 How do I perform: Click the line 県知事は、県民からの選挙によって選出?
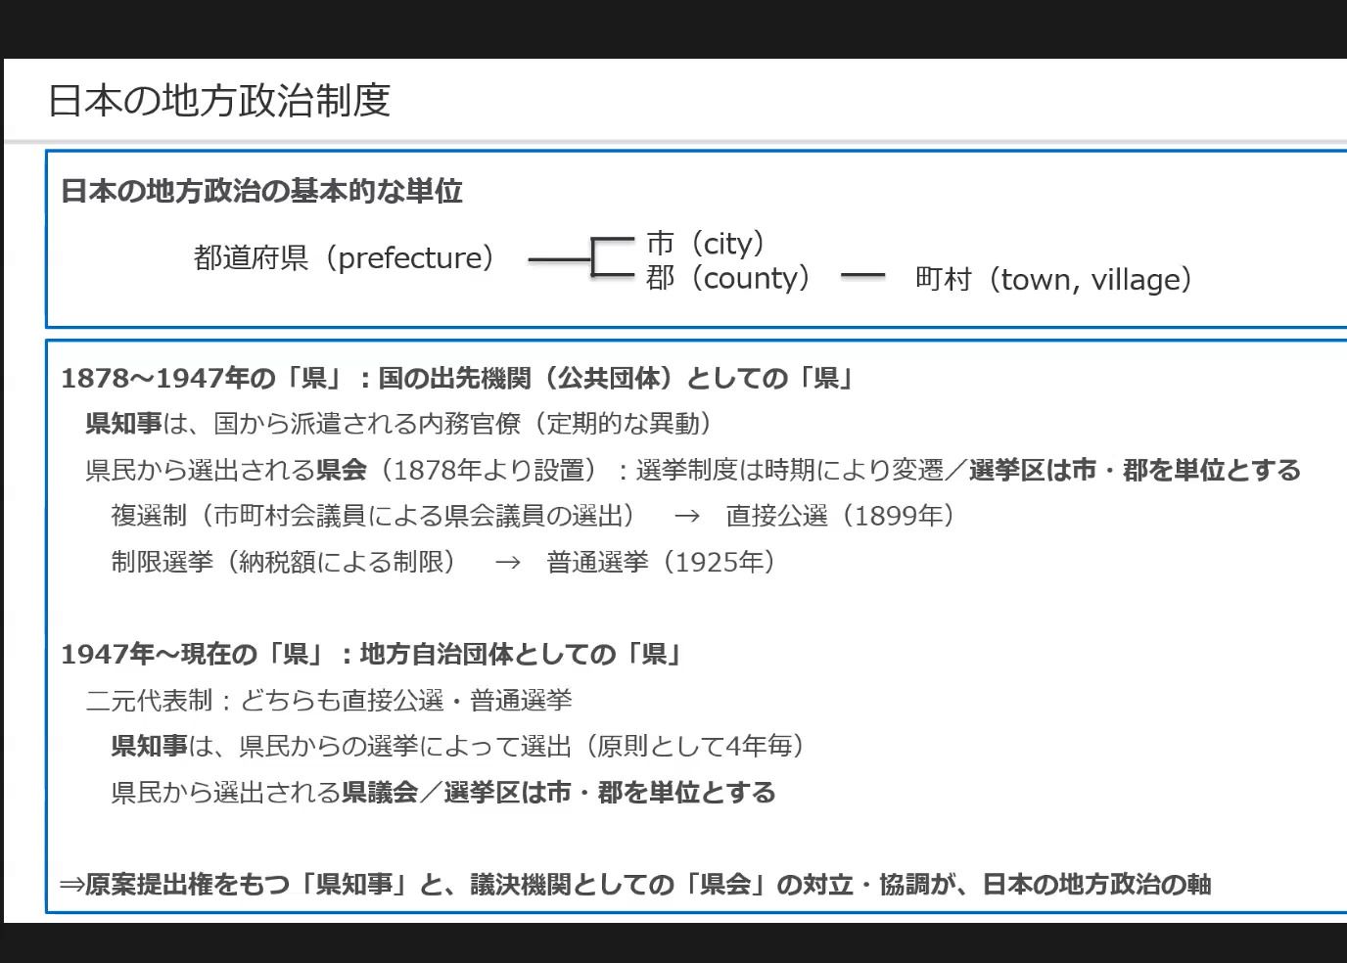pos(462,746)
